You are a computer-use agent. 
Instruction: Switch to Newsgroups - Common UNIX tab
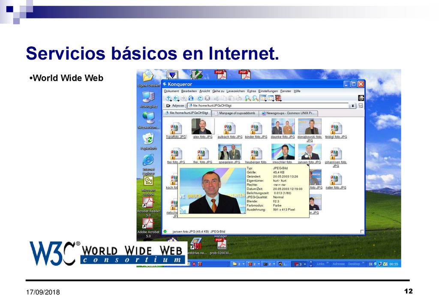pos(289,113)
